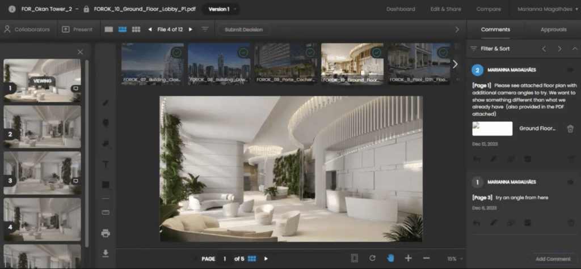Viewport: 581px width, 269px height.
Task: Toggle approval check on FOROK_10 thumbnail
Action: click(377, 53)
